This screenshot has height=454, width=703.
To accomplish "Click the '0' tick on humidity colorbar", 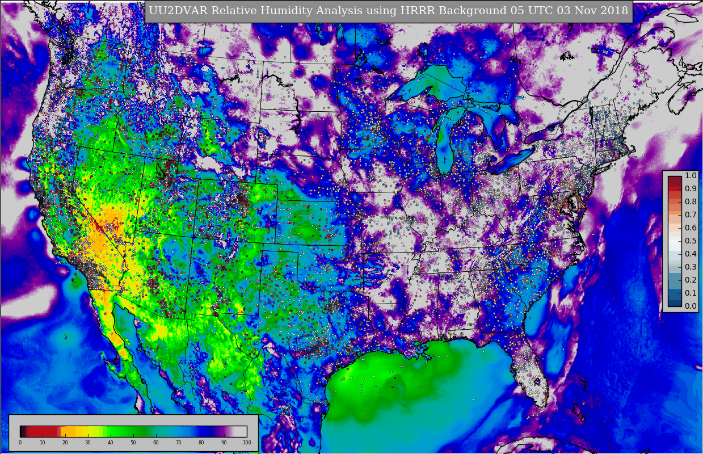I will [20, 443].
